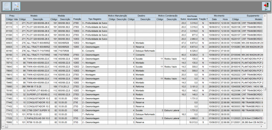Image resolution: width=272 pixels, height=130 pixels.
Task: Click equipment code '23100048' cell
Action: [x=235, y=55]
